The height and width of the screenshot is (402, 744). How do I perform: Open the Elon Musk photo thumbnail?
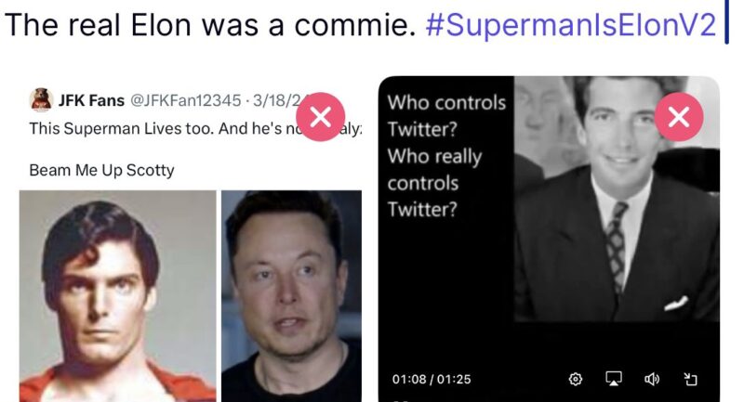point(291,295)
